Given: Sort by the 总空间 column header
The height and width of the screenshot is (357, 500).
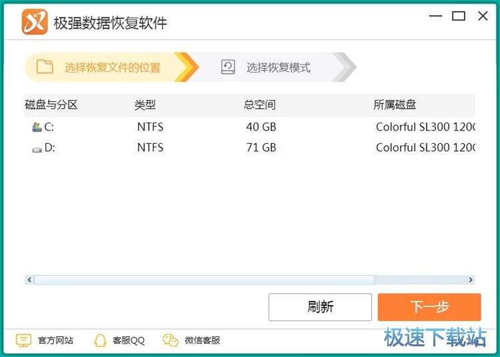Looking at the screenshot, I should coord(259,105).
